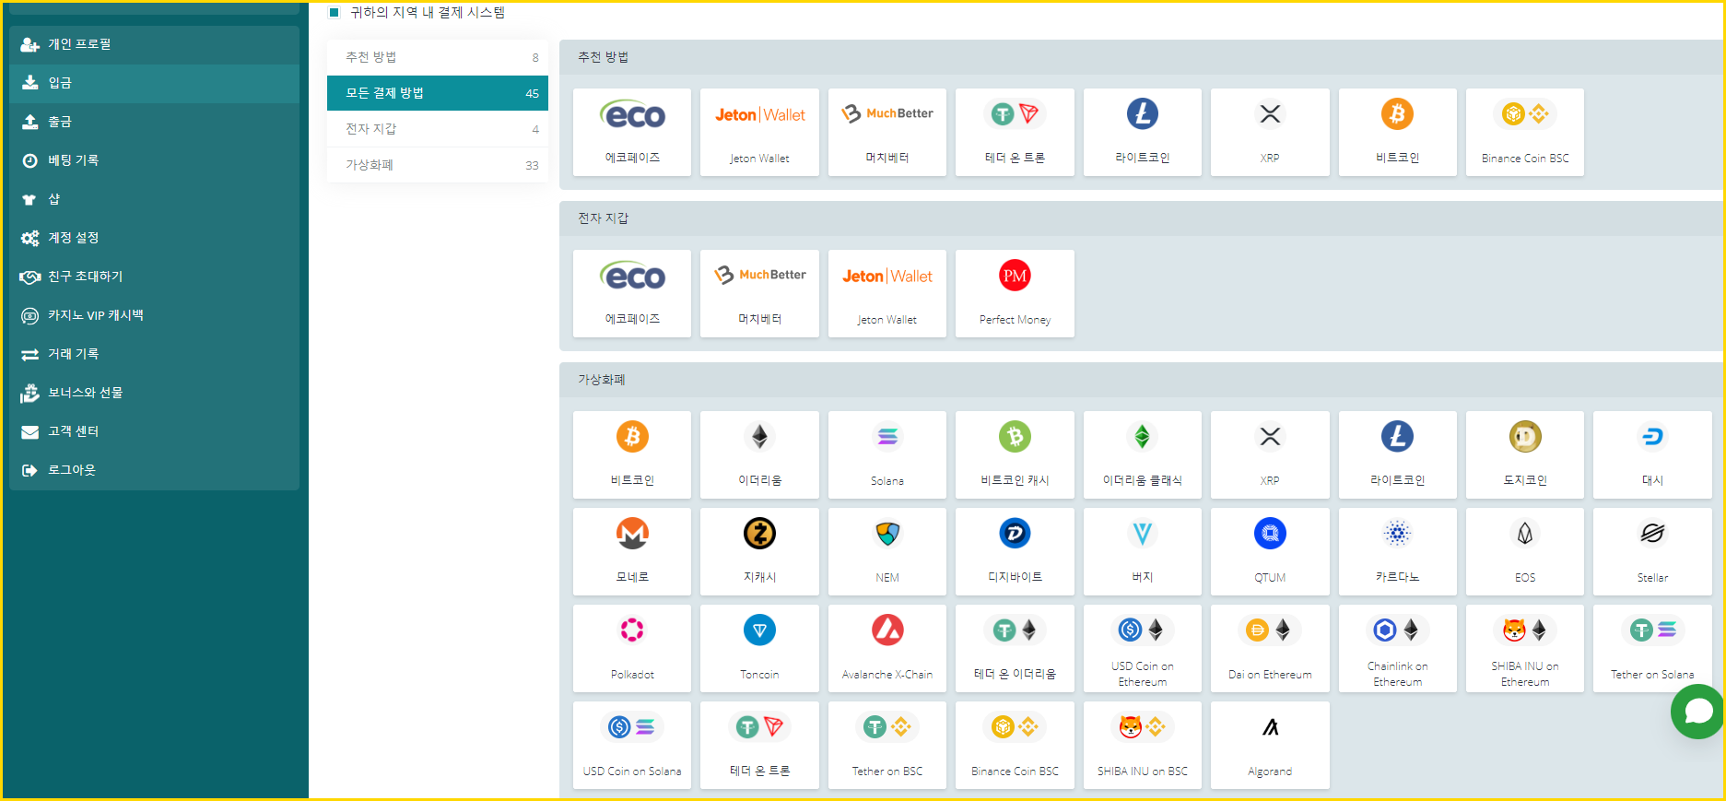The height and width of the screenshot is (801, 1726).
Task: Switch to the 모든 결제 방법 filter
Action: 438,93
